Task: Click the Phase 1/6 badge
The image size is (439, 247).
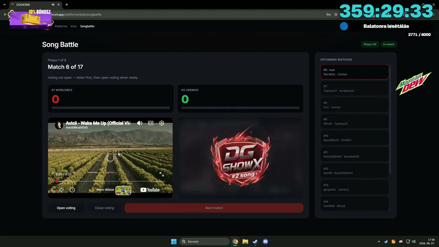Action: pos(370,44)
